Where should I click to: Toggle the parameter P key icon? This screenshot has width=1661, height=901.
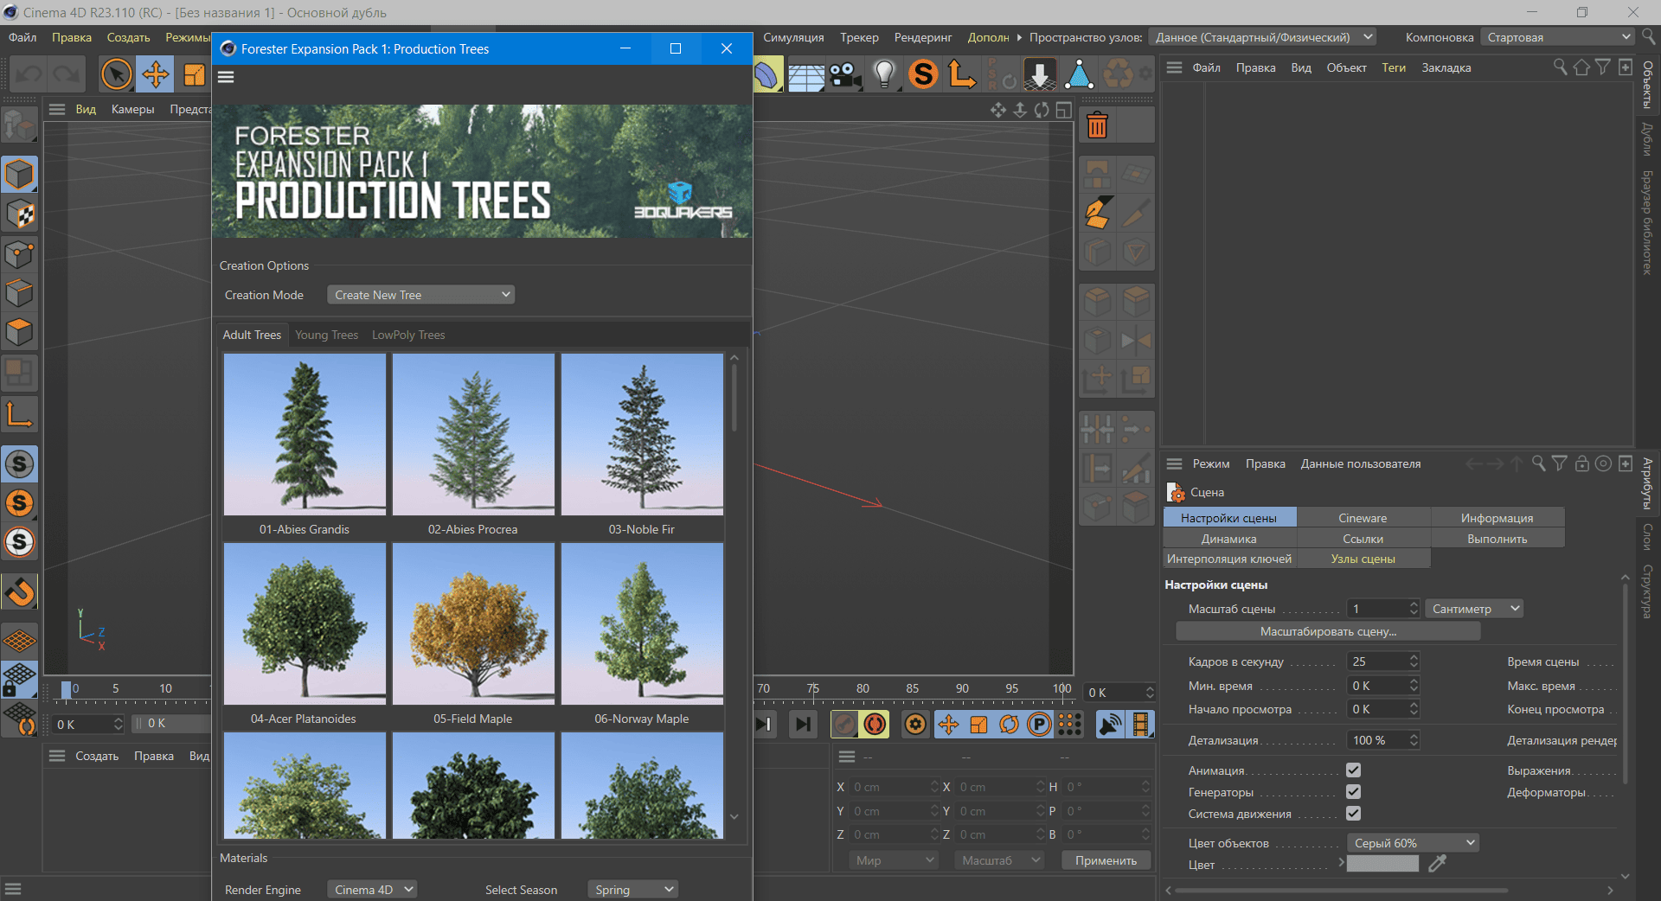click(x=1039, y=725)
